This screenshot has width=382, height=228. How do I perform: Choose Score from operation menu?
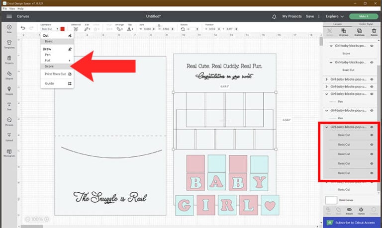coord(57,66)
